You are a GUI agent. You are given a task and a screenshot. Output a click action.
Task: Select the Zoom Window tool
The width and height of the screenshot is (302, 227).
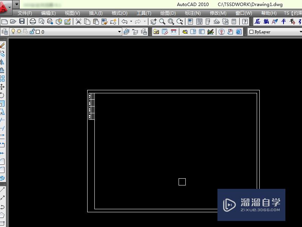(171, 22)
